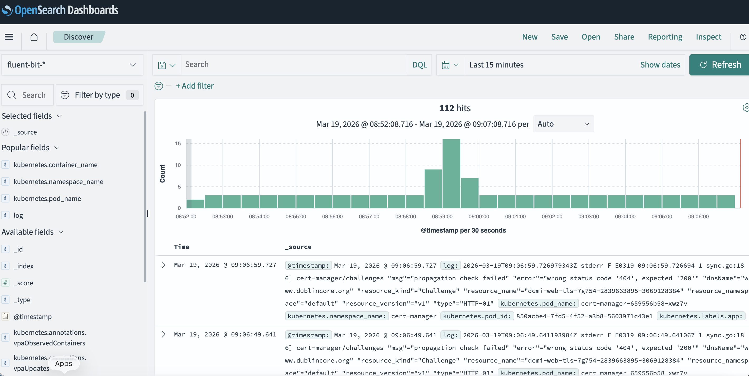Open Filter by type options
Screen dimensions: 749x376
pos(99,95)
